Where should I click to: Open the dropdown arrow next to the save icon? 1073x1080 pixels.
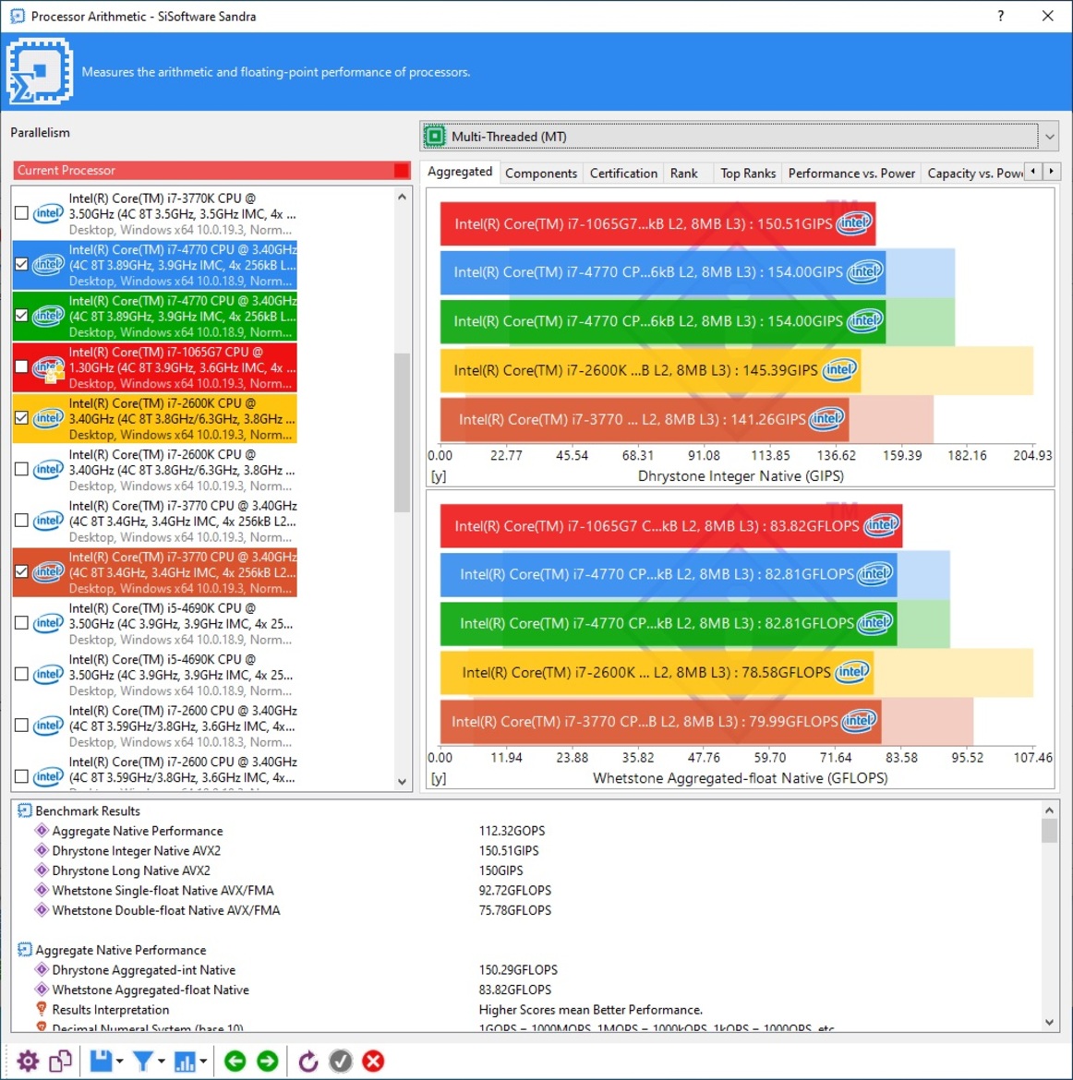pos(120,1062)
